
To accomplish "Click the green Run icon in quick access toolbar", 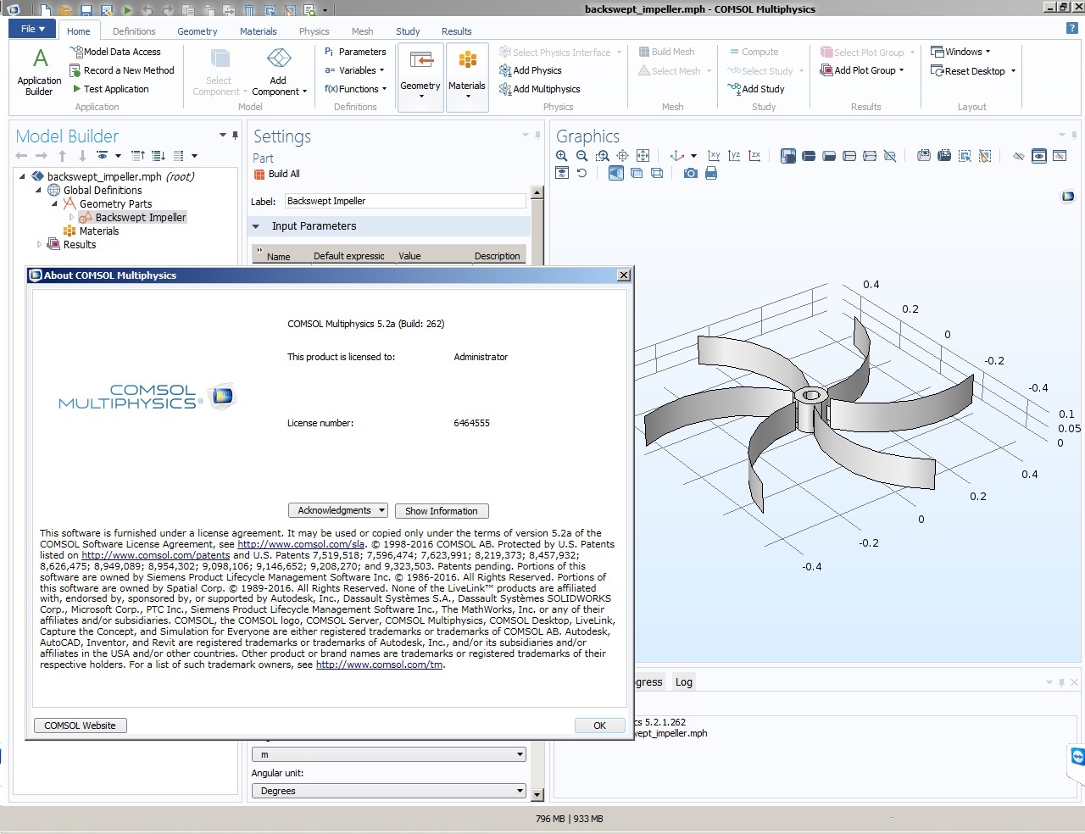I will pyautogui.click(x=127, y=10).
